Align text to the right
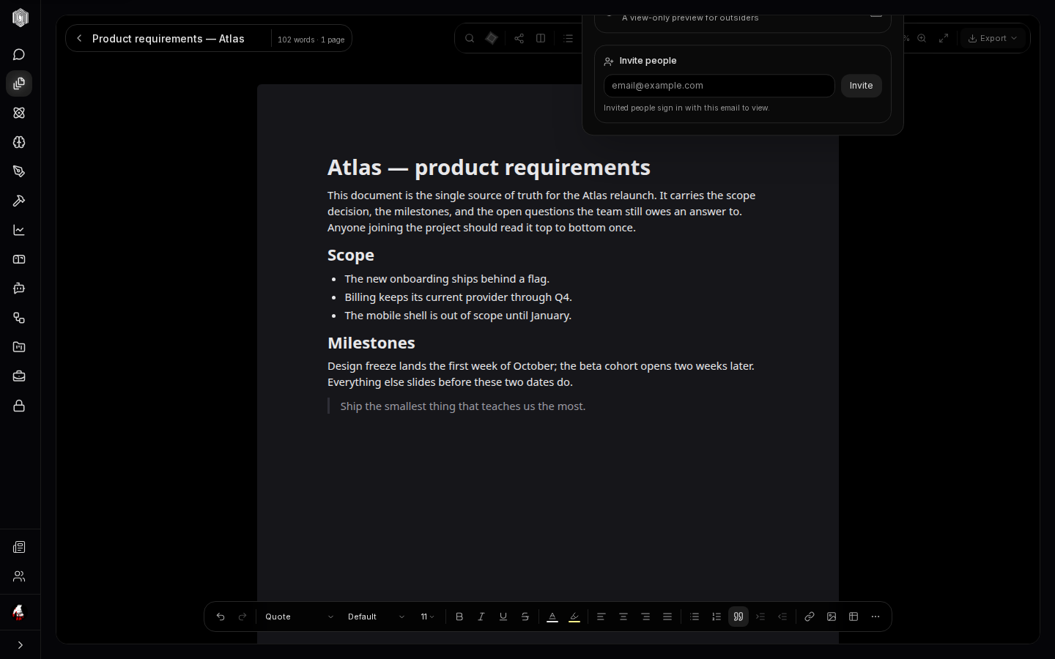1055x659 pixels. [x=645, y=617]
